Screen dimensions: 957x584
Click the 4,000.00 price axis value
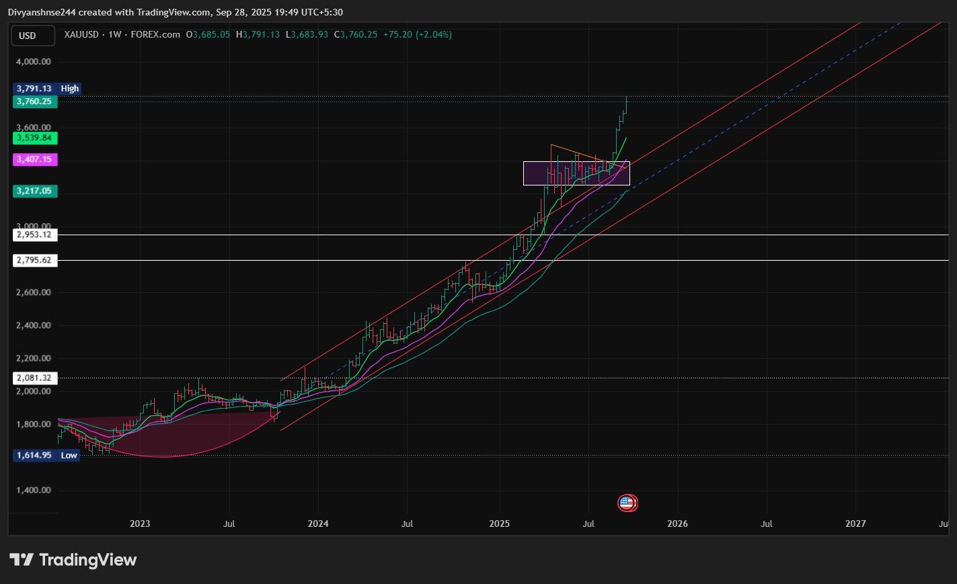[34, 62]
